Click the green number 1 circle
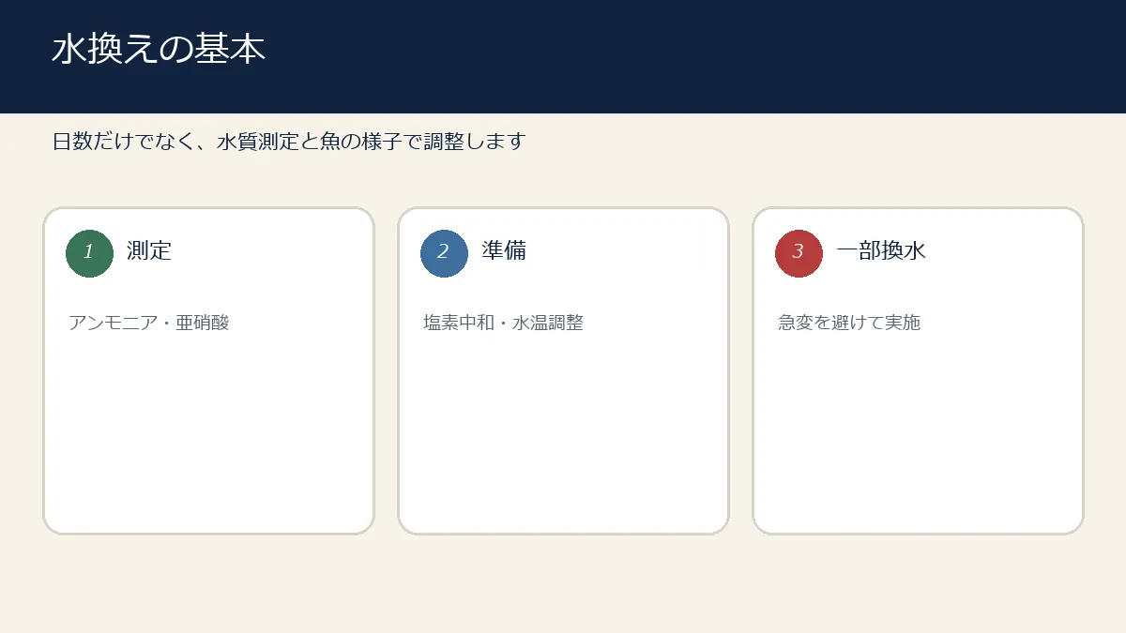 pos(89,253)
